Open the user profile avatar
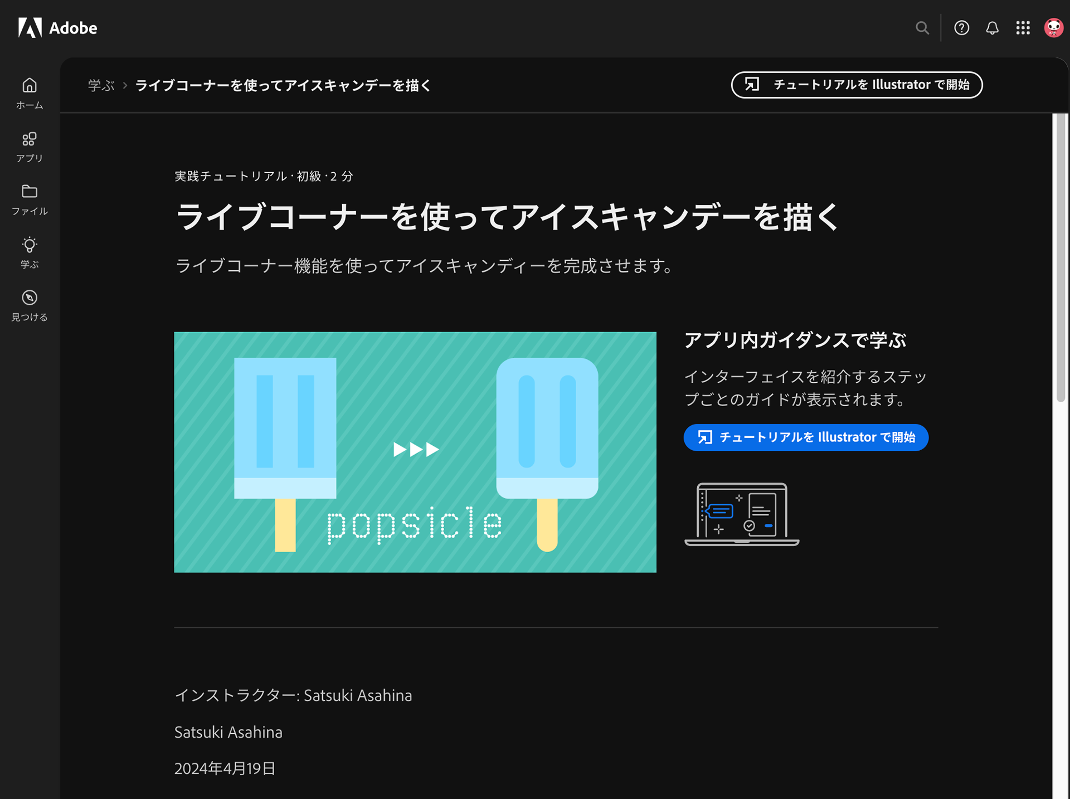1070x799 pixels. [x=1053, y=28]
